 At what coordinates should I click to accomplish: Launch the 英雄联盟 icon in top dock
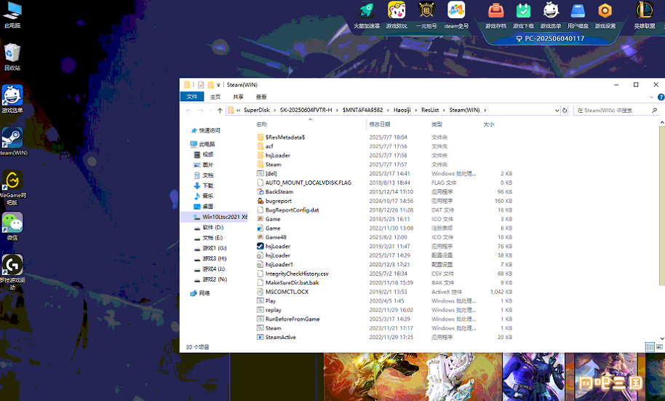pos(645,10)
